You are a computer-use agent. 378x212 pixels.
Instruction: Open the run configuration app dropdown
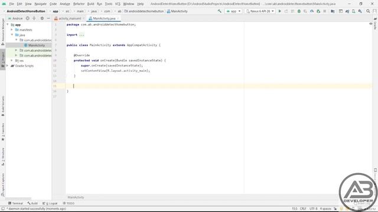coord(233,11)
